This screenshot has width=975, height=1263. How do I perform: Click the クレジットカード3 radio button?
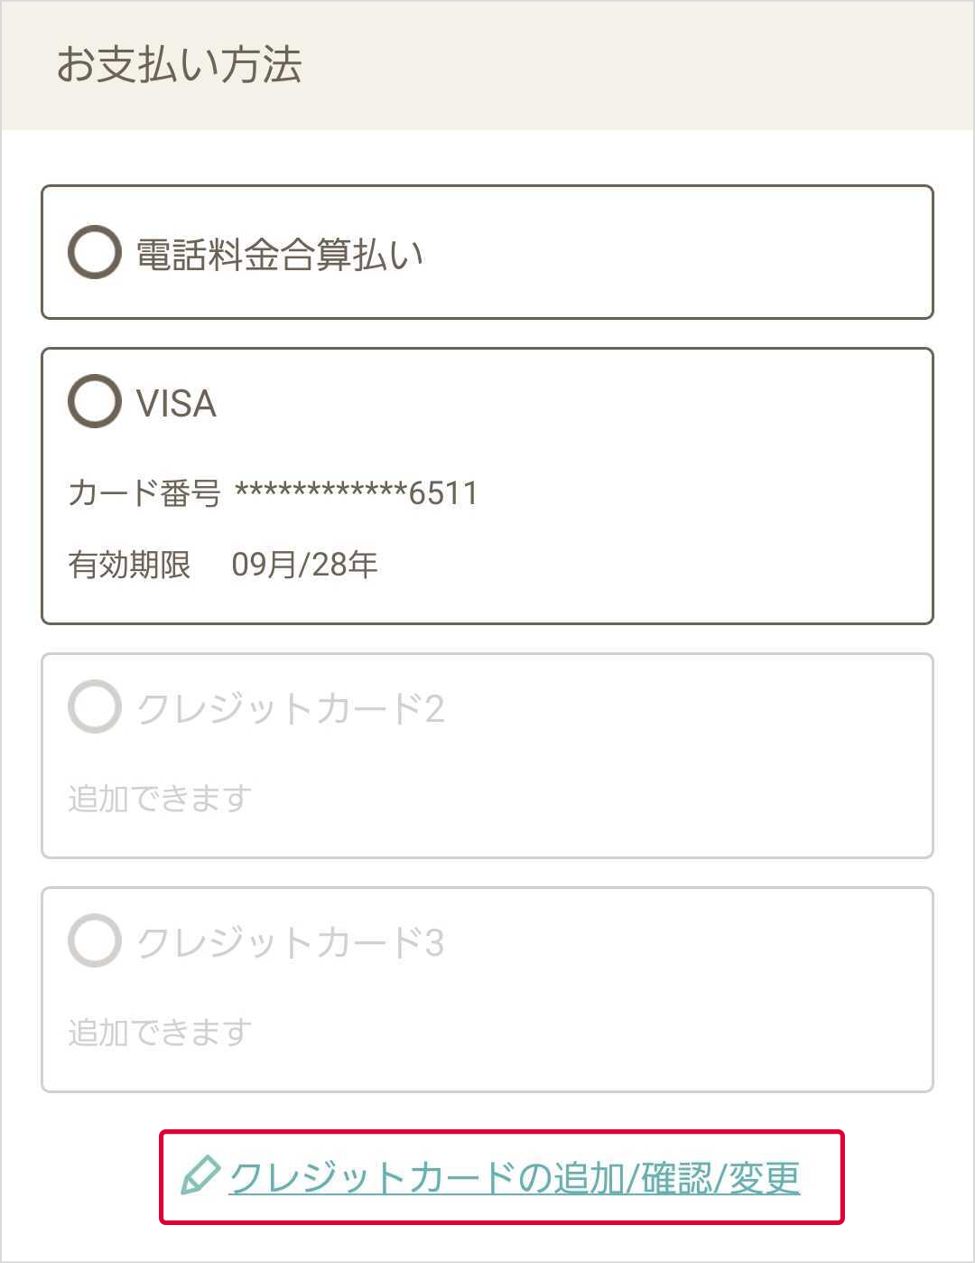point(95,940)
